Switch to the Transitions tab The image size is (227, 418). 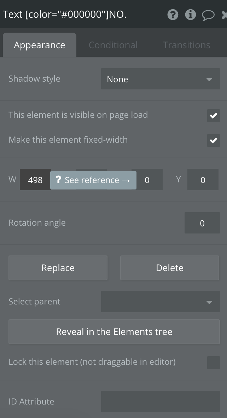pos(186,45)
